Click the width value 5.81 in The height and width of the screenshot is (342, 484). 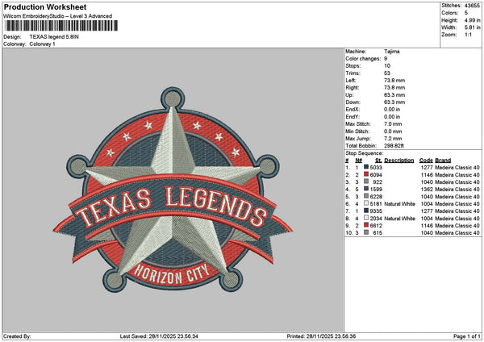(472, 27)
